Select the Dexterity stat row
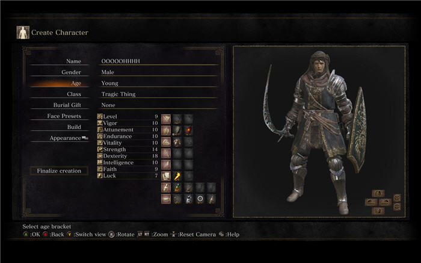The width and height of the screenshot is (421, 263). click(x=128, y=156)
